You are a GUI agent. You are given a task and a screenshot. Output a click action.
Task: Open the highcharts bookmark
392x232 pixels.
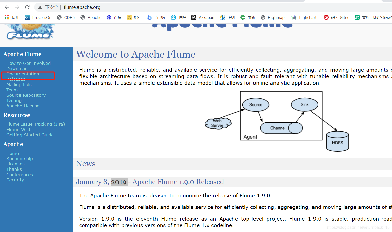(305, 17)
